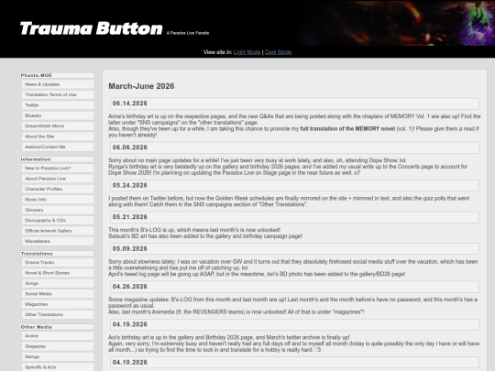The image size is (495, 371).
Task: Open Translation Terms of Use
Action: coord(58,94)
